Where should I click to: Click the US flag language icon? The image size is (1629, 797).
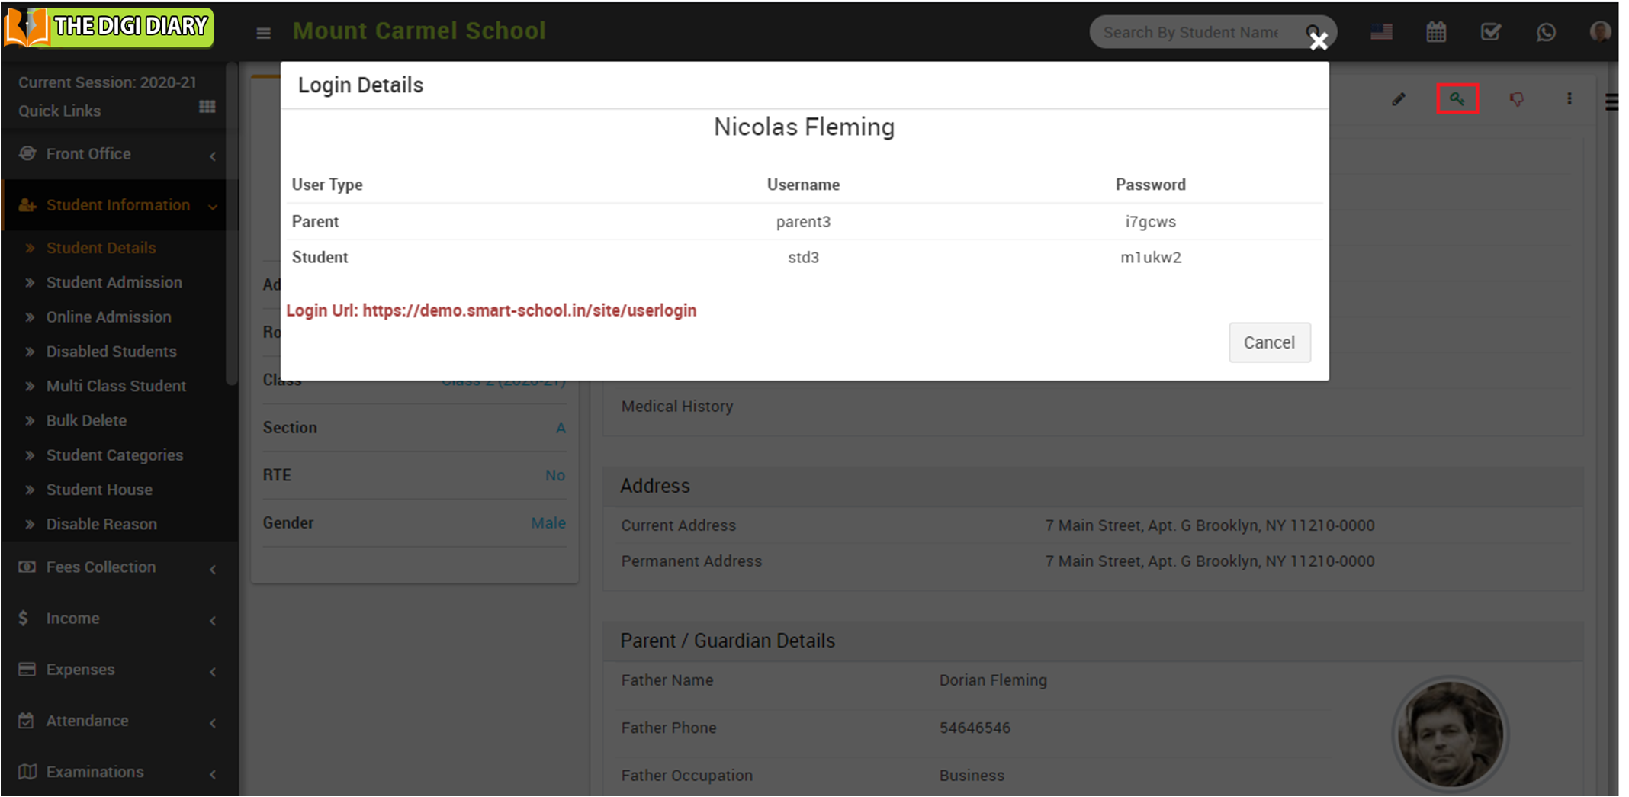pos(1381,32)
